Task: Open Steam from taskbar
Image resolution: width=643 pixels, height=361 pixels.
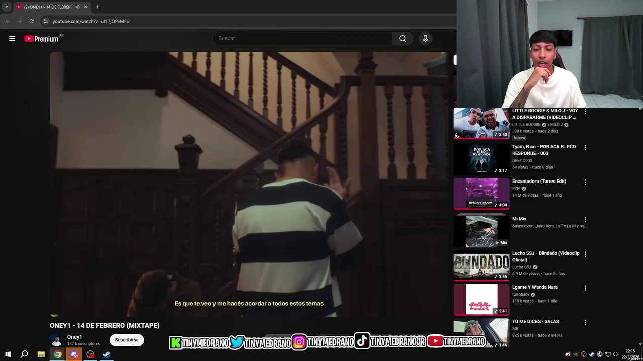Action: [106, 354]
